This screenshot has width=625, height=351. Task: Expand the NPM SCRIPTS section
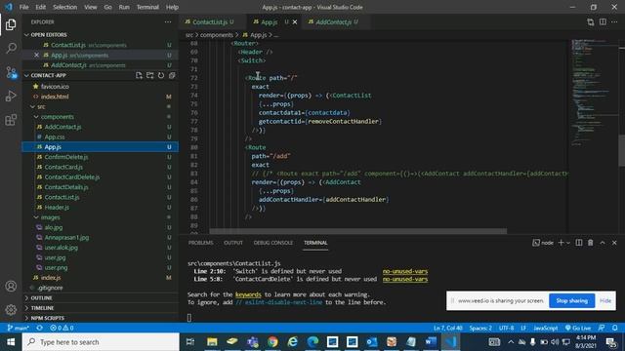(48, 318)
